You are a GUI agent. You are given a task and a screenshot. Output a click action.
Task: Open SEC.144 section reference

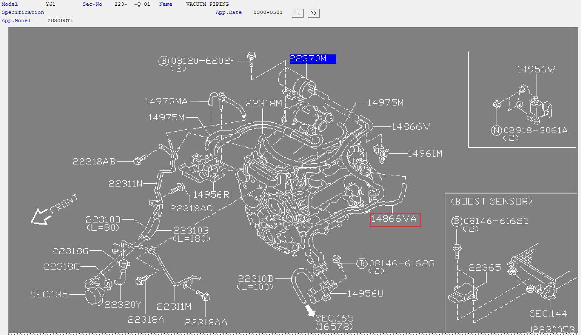[548, 314]
